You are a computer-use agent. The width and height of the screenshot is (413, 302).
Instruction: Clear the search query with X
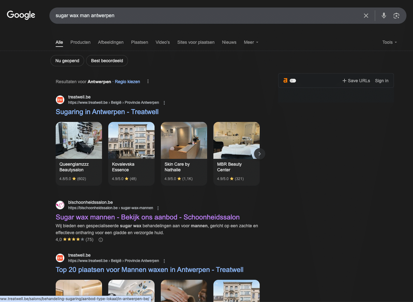(366, 16)
